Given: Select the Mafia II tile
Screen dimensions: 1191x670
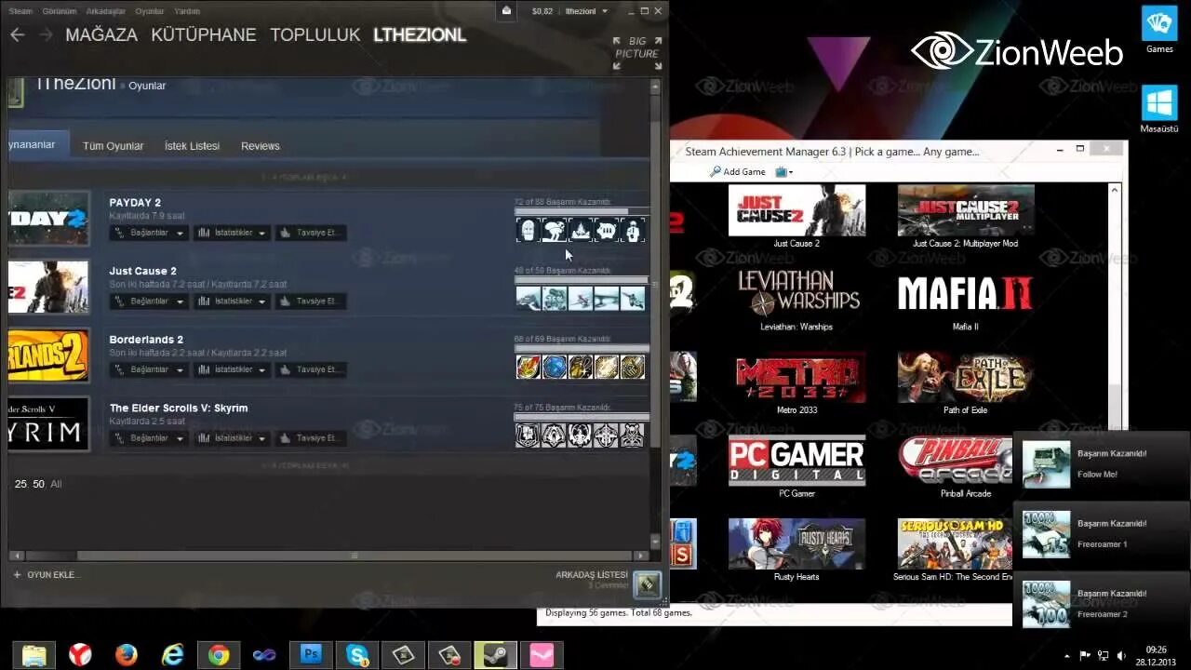Looking at the screenshot, I should coord(966,299).
